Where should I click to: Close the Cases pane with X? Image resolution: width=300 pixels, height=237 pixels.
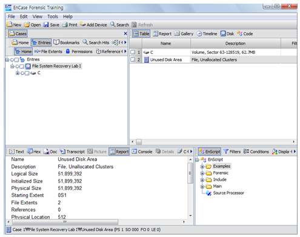[x=125, y=33]
